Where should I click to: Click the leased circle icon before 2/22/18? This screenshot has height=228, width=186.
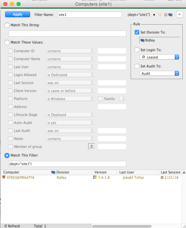click(x=162, y=177)
